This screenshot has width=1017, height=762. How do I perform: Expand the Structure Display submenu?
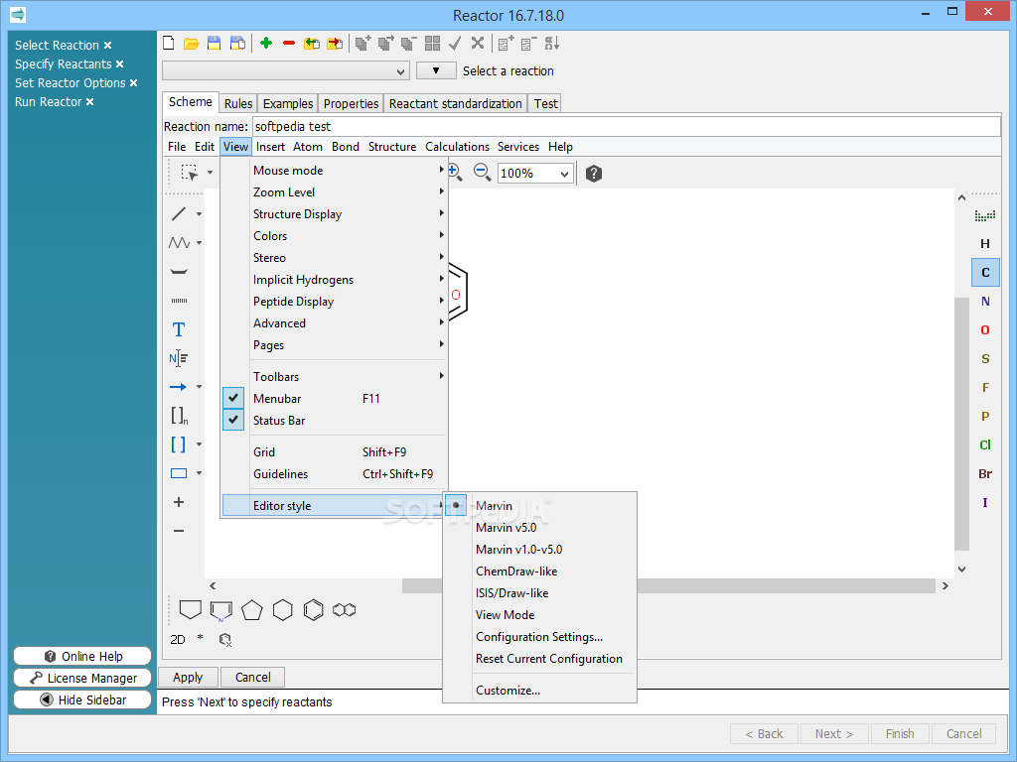tap(334, 214)
